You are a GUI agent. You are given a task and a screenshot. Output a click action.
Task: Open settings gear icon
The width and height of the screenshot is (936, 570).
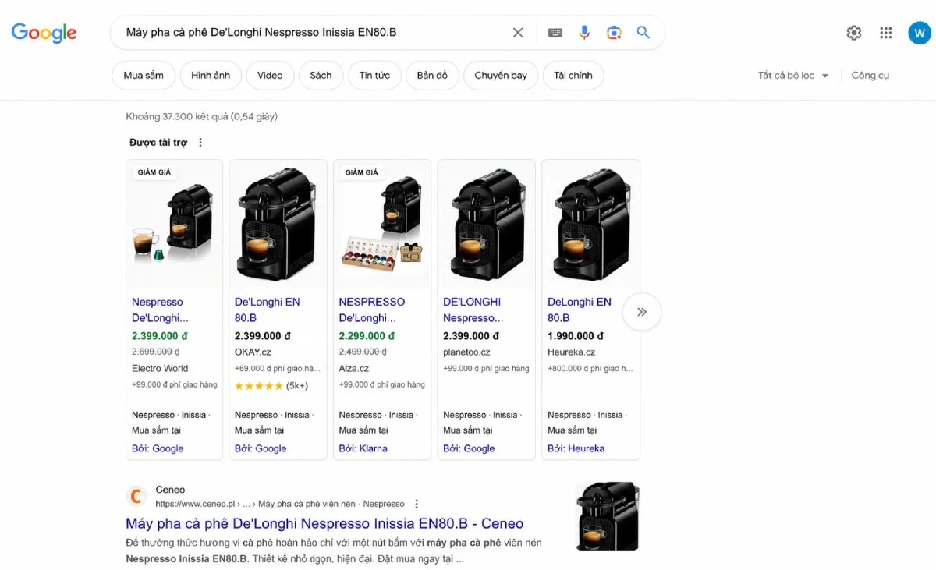[854, 33]
